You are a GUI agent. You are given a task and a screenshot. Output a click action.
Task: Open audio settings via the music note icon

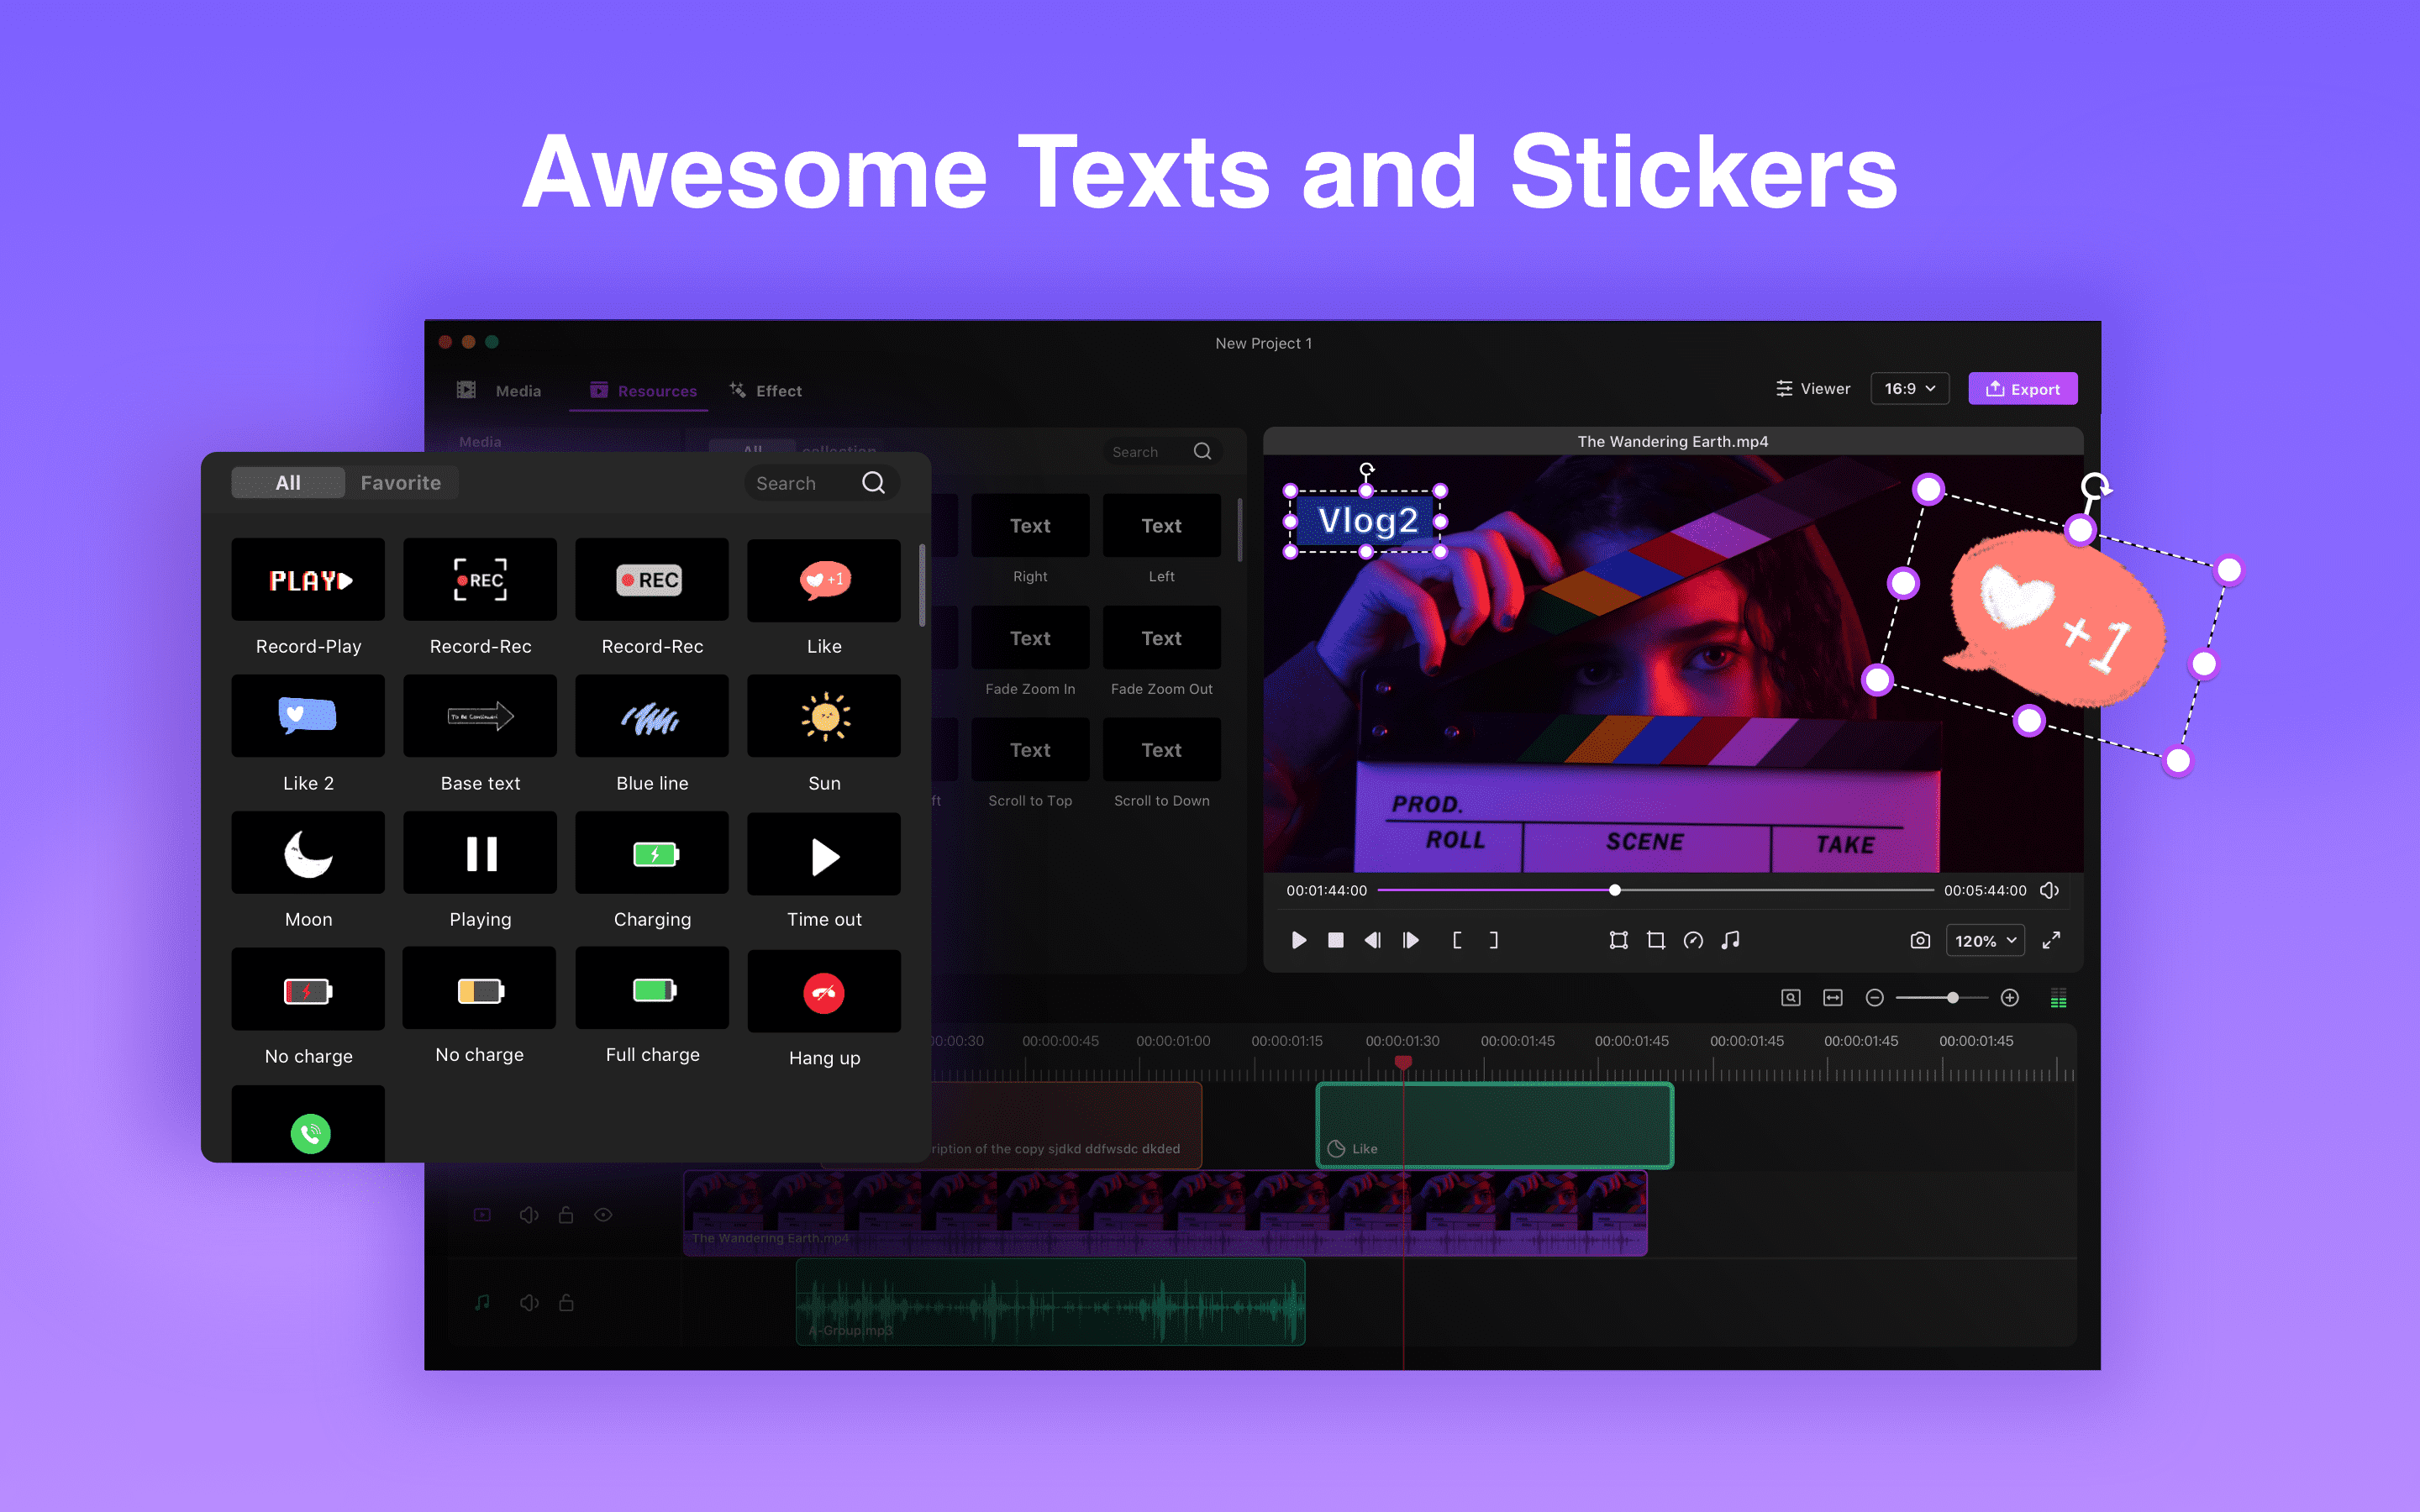click(1731, 940)
